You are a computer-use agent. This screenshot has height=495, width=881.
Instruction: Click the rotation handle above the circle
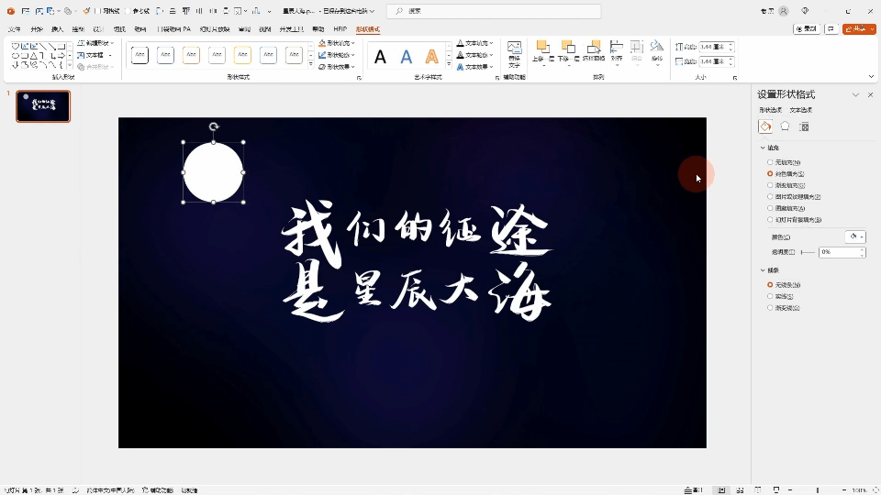click(214, 126)
